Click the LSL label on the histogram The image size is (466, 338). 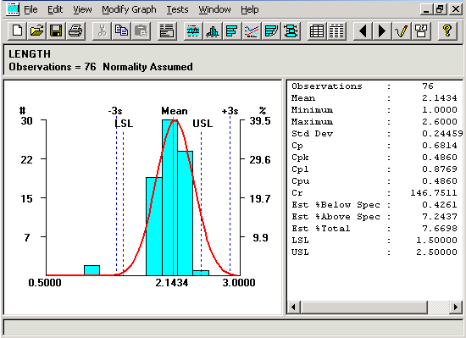(x=124, y=124)
